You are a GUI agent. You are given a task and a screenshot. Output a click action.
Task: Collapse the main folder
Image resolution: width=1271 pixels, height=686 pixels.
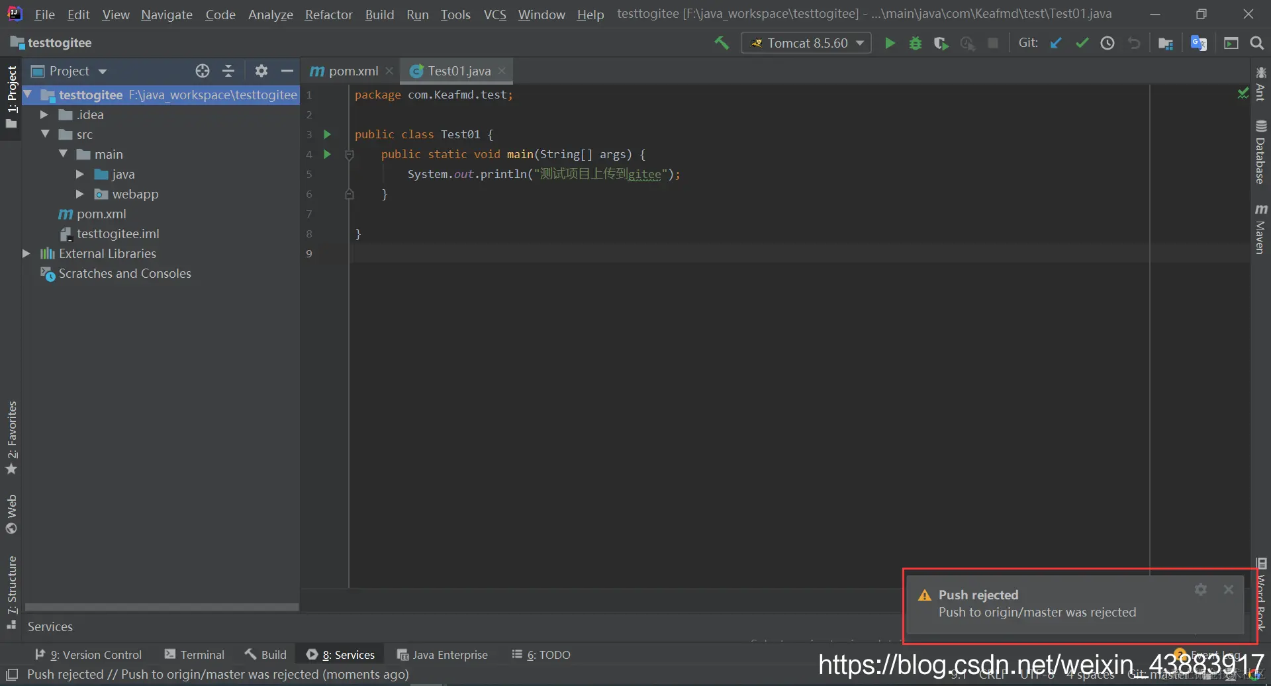[63, 153]
